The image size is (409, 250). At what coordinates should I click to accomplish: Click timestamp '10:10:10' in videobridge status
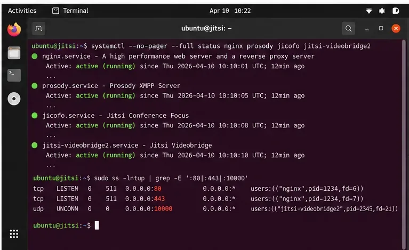(234, 155)
